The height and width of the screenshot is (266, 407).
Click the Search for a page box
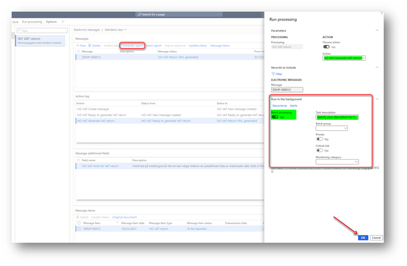pyautogui.click(x=179, y=14)
